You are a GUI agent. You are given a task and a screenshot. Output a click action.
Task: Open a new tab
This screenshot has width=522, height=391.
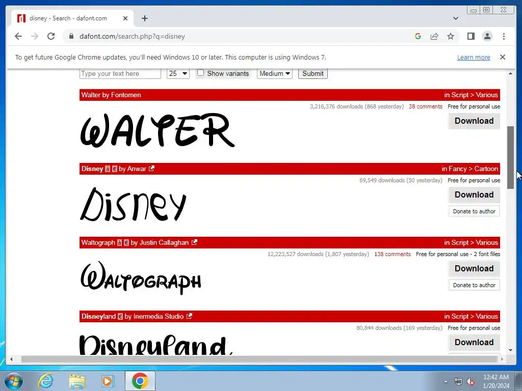tap(144, 18)
